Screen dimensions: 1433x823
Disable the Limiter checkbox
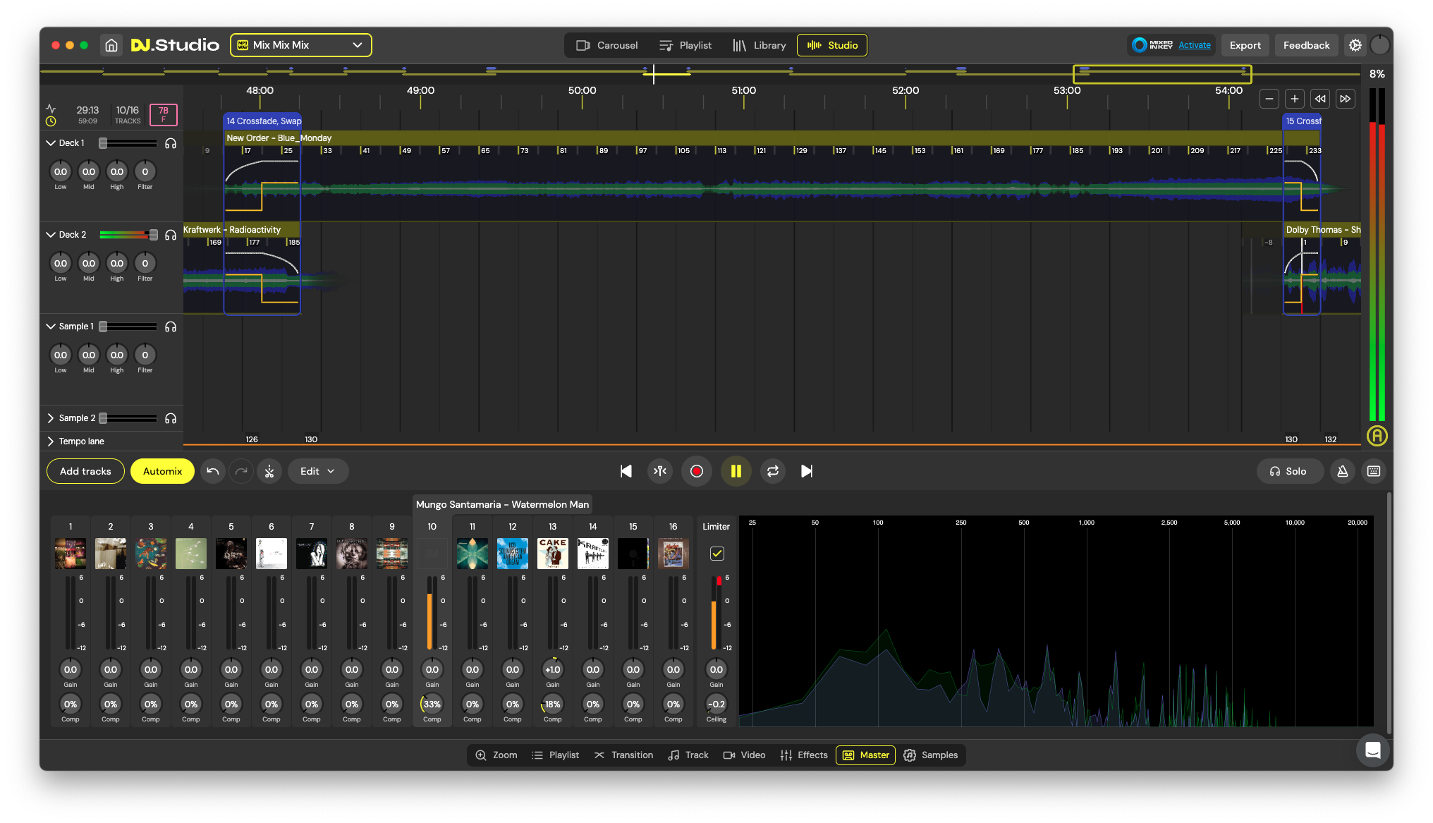pyautogui.click(x=716, y=554)
